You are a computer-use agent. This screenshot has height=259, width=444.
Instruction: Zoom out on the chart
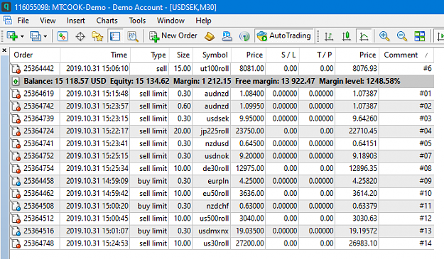(402, 36)
